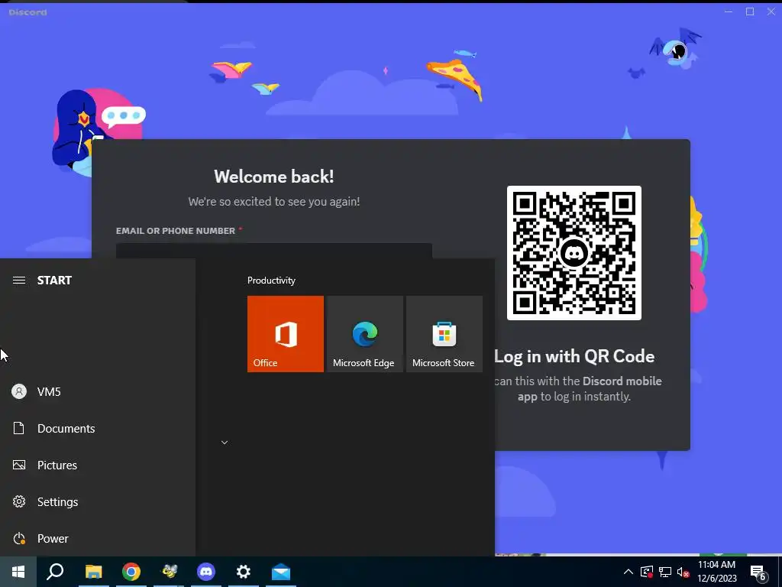Close the Discord window
The width and height of the screenshot is (782, 587).
pos(771,11)
